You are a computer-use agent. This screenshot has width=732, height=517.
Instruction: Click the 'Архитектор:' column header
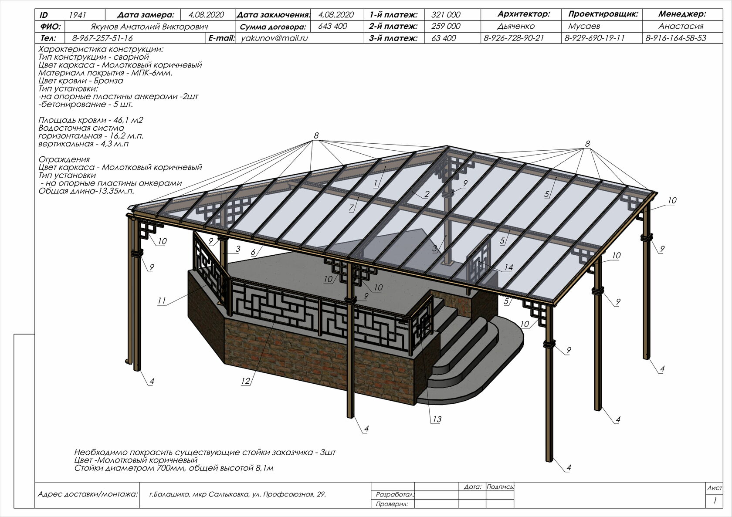tap(523, 14)
